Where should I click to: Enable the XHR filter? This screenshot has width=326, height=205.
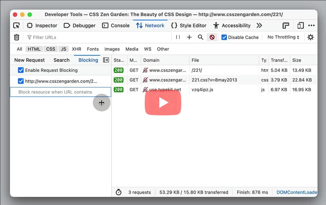coord(76,49)
